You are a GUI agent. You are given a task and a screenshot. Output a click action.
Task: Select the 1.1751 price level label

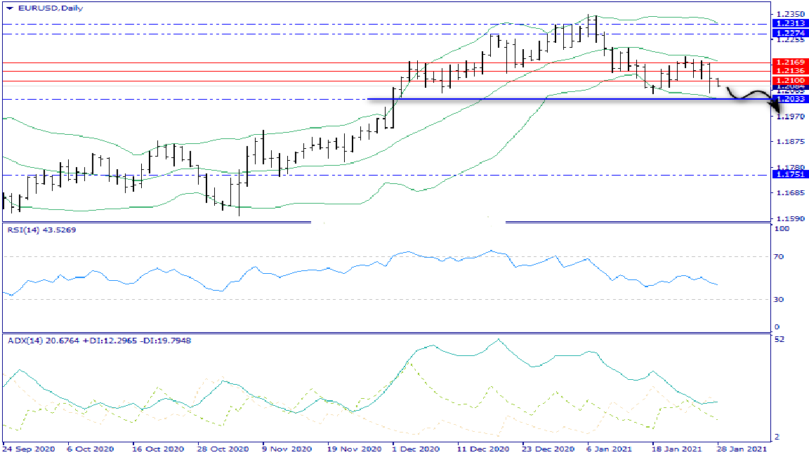[789, 174]
